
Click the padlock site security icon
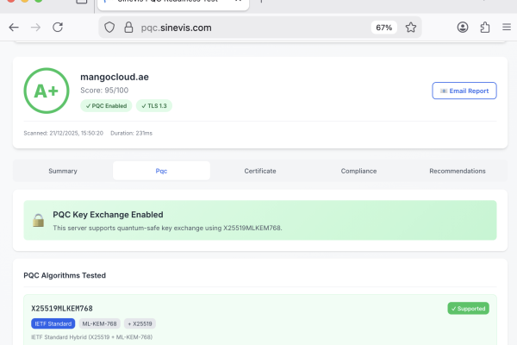(x=128, y=28)
